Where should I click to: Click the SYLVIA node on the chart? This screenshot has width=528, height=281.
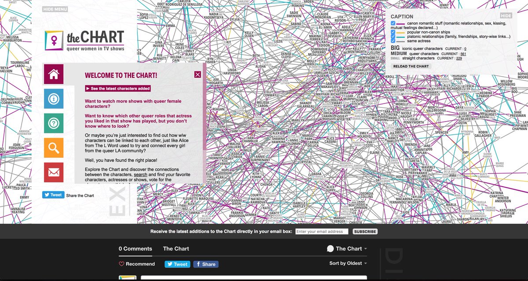[x=235, y=19]
